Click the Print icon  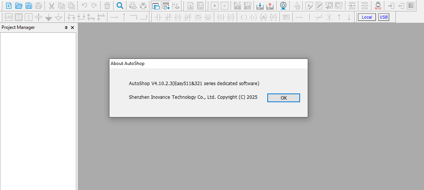click(143, 6)
